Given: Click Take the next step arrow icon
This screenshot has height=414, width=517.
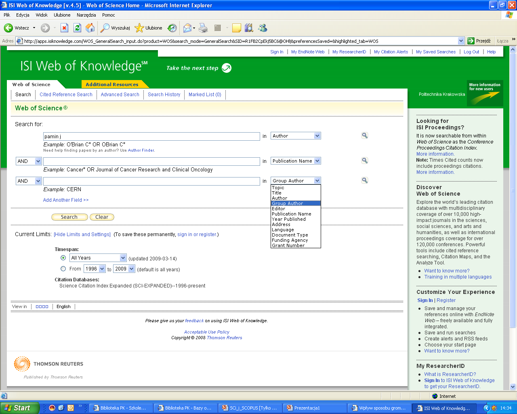Looking at the screenshot, I should 227,68.
